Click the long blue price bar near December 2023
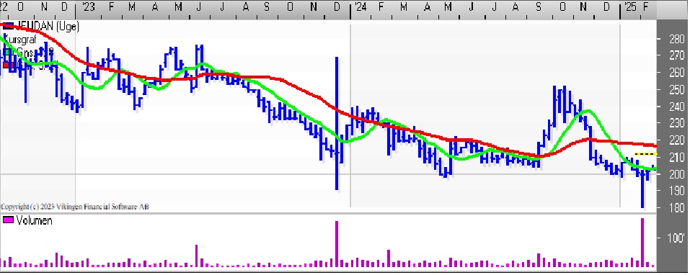Image resolution: width=690 pixels, height=275 pixels. point(337,123)
